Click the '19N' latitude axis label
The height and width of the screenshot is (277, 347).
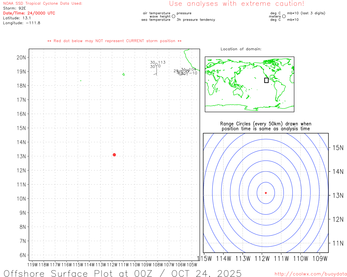(21, 72)
